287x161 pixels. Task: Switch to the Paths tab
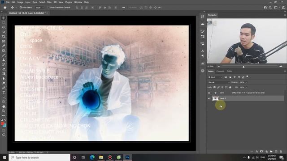click(x=230, y=71)
